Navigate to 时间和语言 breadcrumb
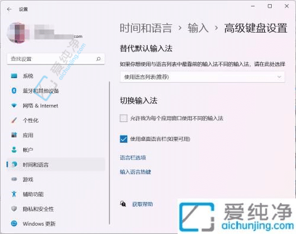Screen dimensions: 296x234 pyautogui.click(x=146, y=28)
